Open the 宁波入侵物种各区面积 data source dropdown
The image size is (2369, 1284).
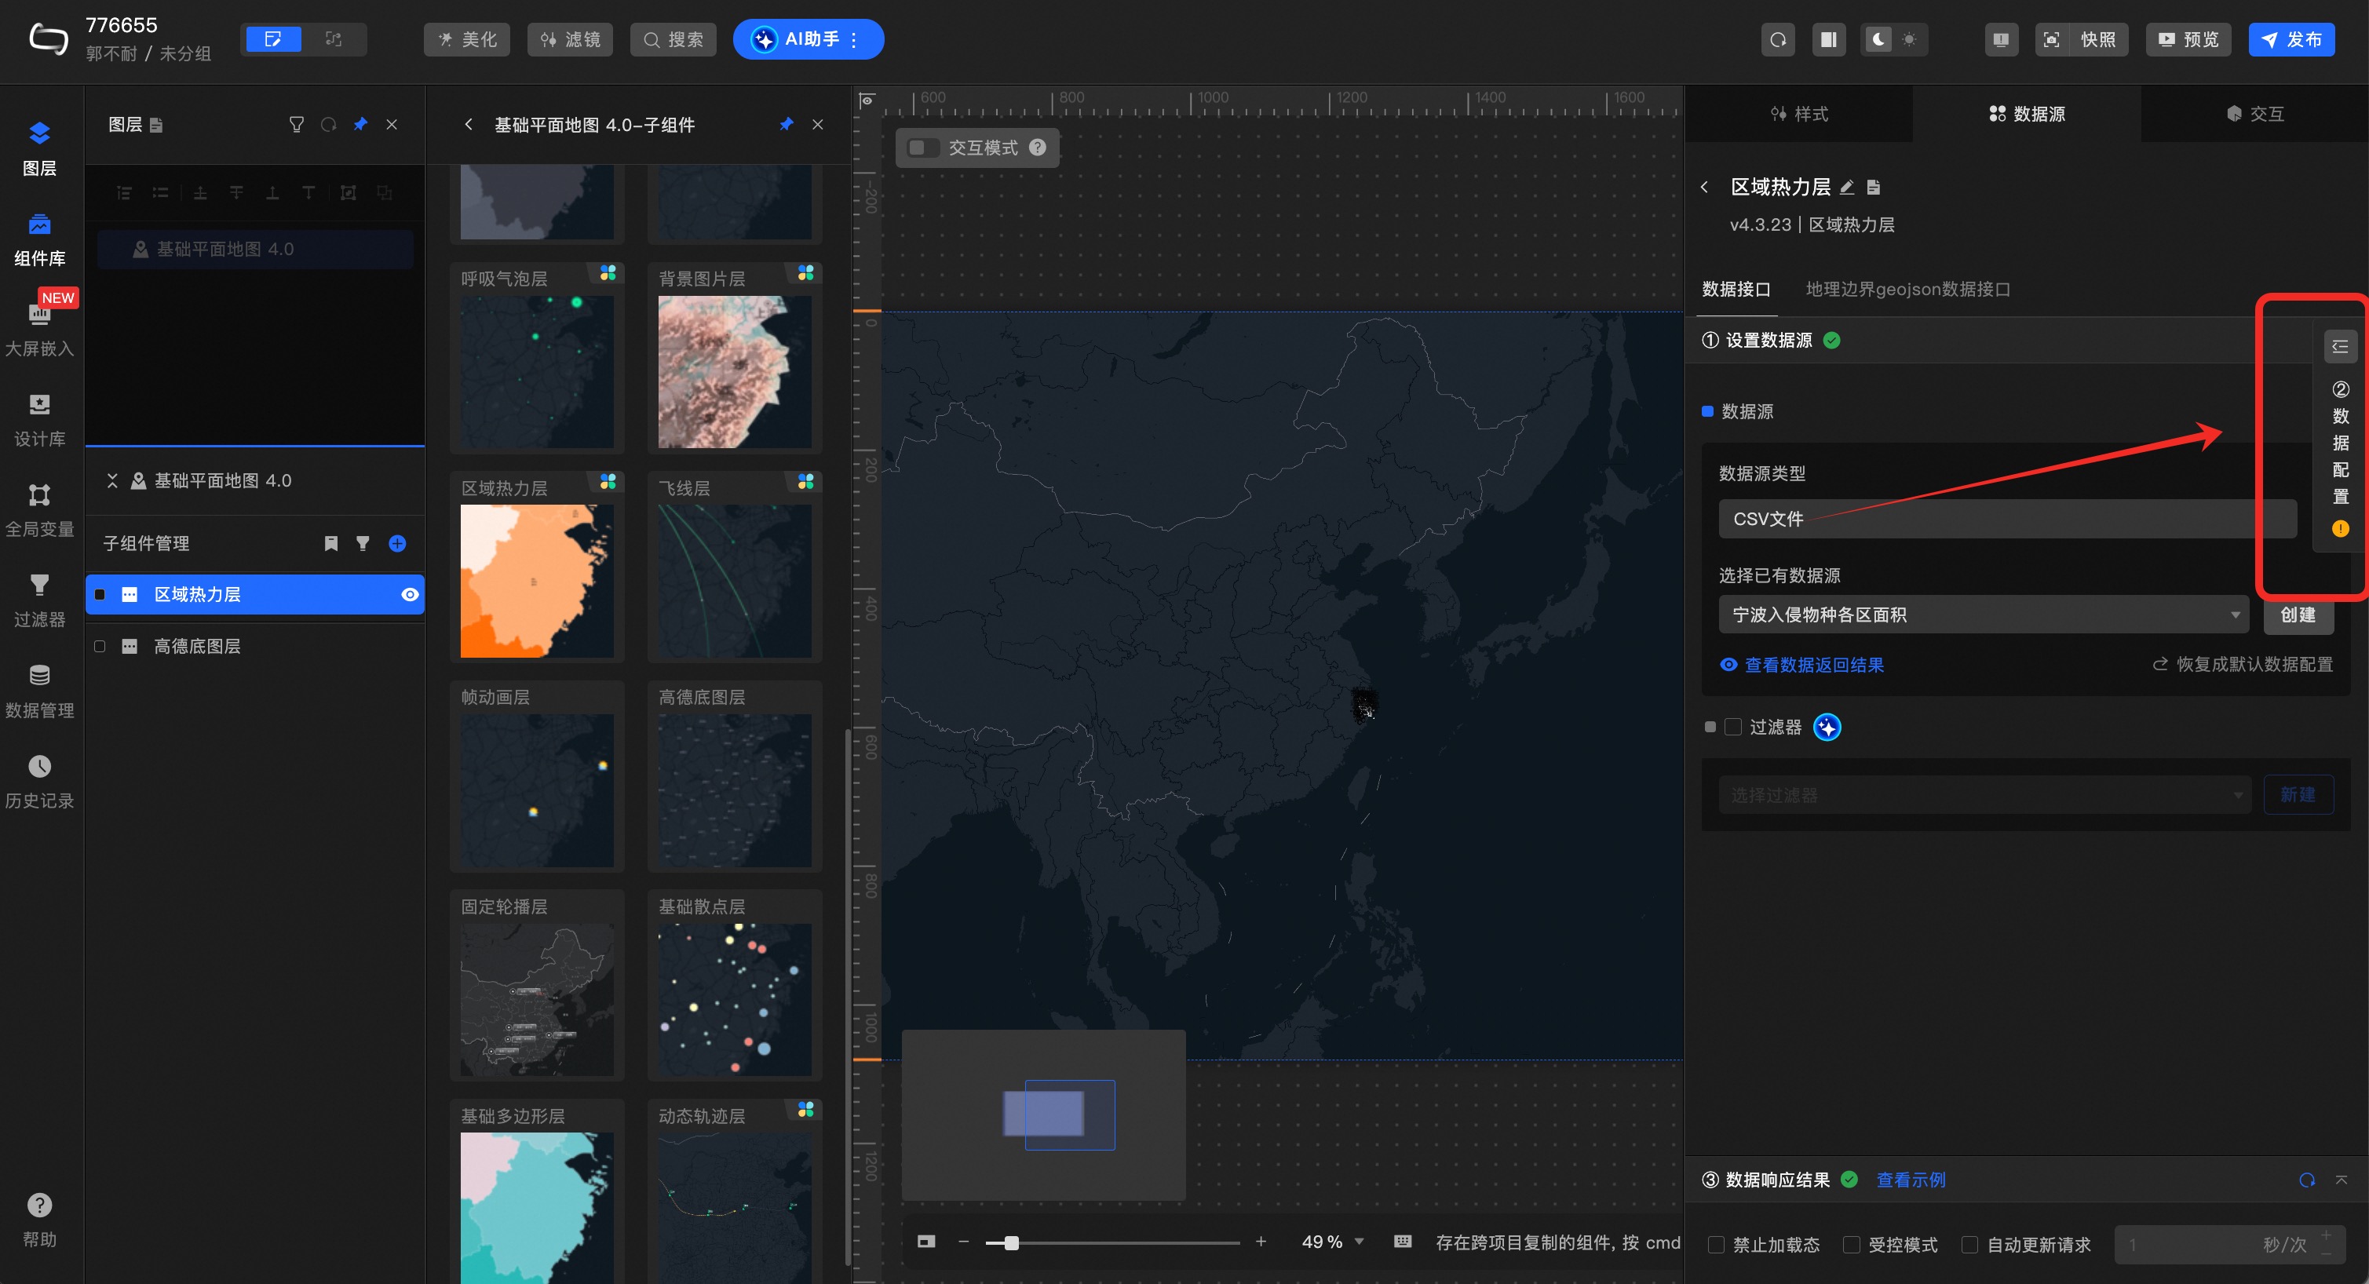[x=1983, y=615]
